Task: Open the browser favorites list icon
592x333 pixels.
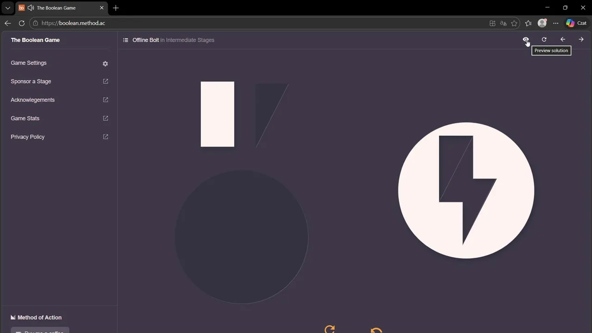Action: 529,23
